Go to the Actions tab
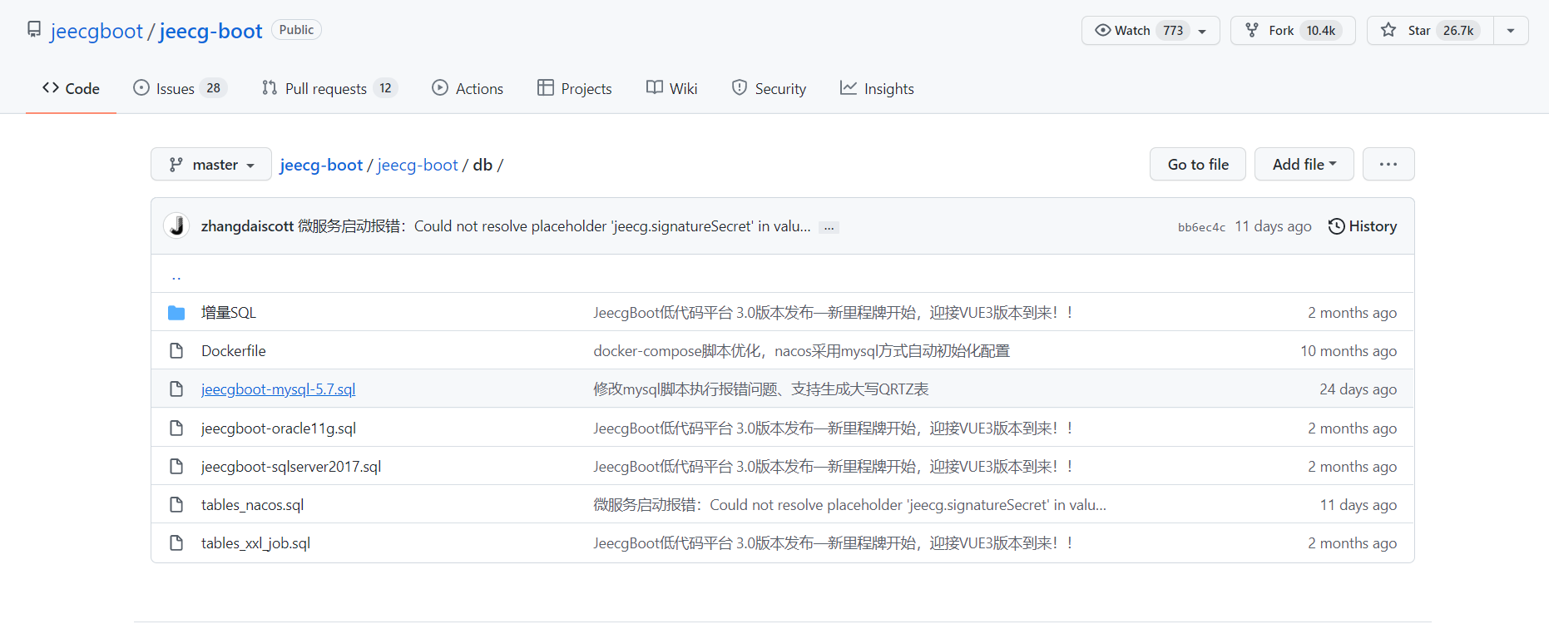1549x629 pixels. pos(468,88)
